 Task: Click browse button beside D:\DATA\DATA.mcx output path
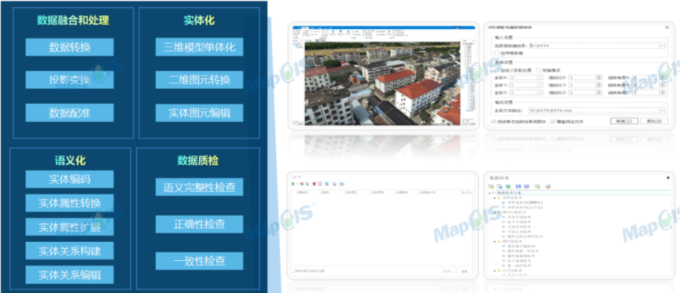(x=662, y=111)
